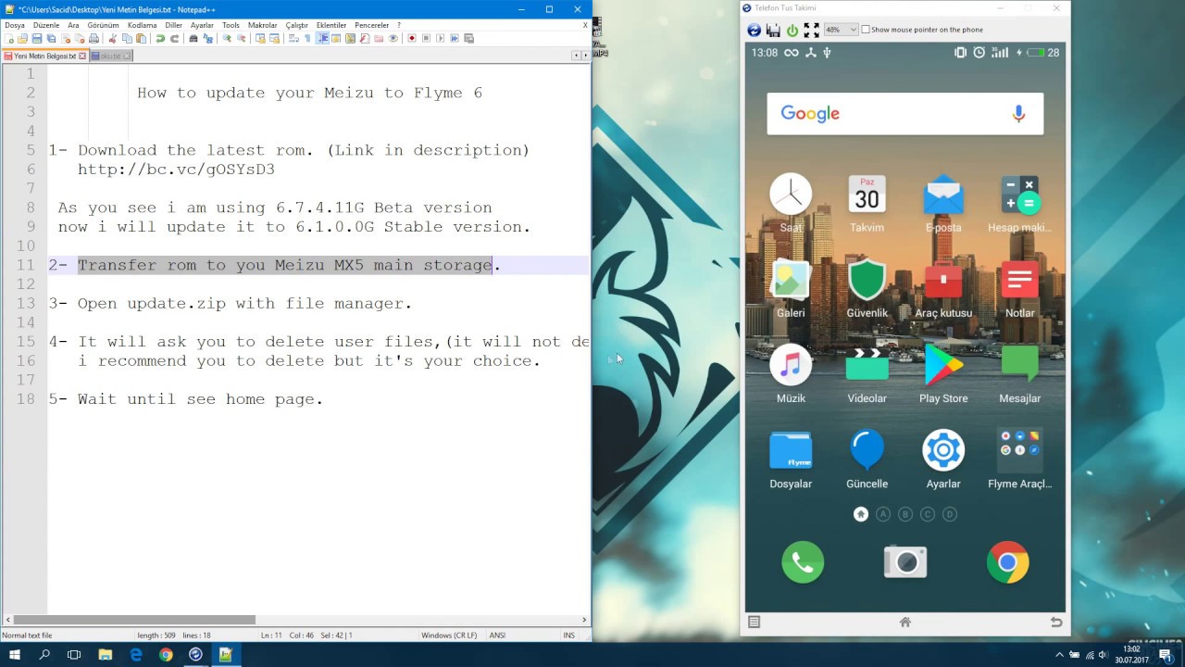Open the Görünüm menu
Viewport: 1185px width, 667px height.
coord(103,25)
